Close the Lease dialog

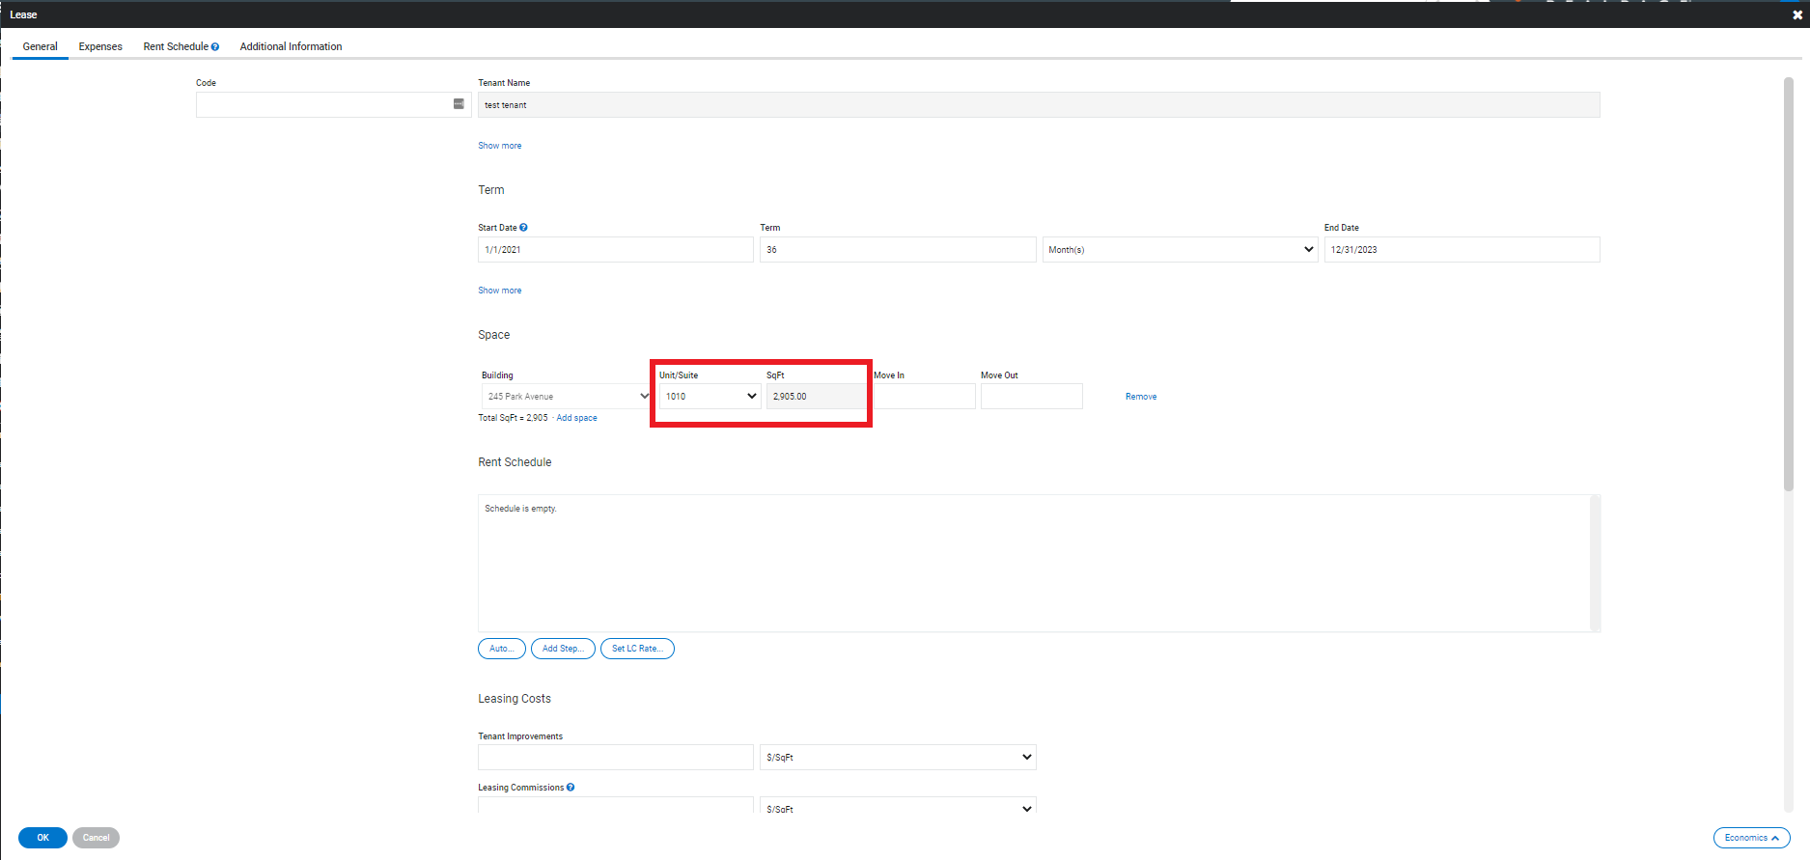coord(1797,14)
